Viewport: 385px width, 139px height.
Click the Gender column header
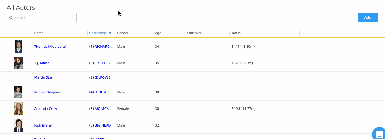point(123,33)
